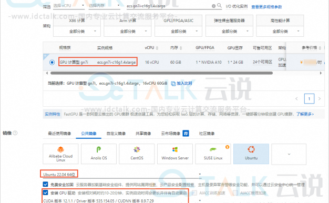Viewport: 329px width, 203px height.
Task: Select the SUSE Linux image
Action: point(213,154)
